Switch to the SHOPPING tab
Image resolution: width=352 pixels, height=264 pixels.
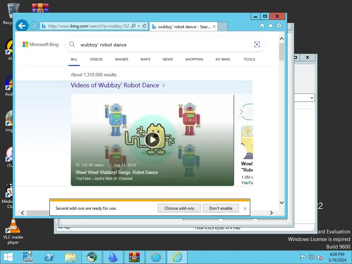click(x=194, y=59)
